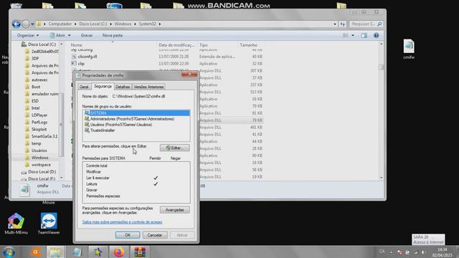This screenshot has width=459, height=258.
Task: Click the object name path field
Action: coord(138,96)
